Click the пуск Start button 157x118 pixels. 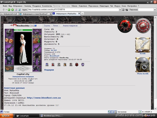point(7,116)
